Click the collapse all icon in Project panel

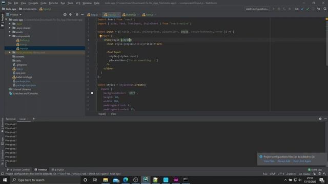click(x=71, y=15)
